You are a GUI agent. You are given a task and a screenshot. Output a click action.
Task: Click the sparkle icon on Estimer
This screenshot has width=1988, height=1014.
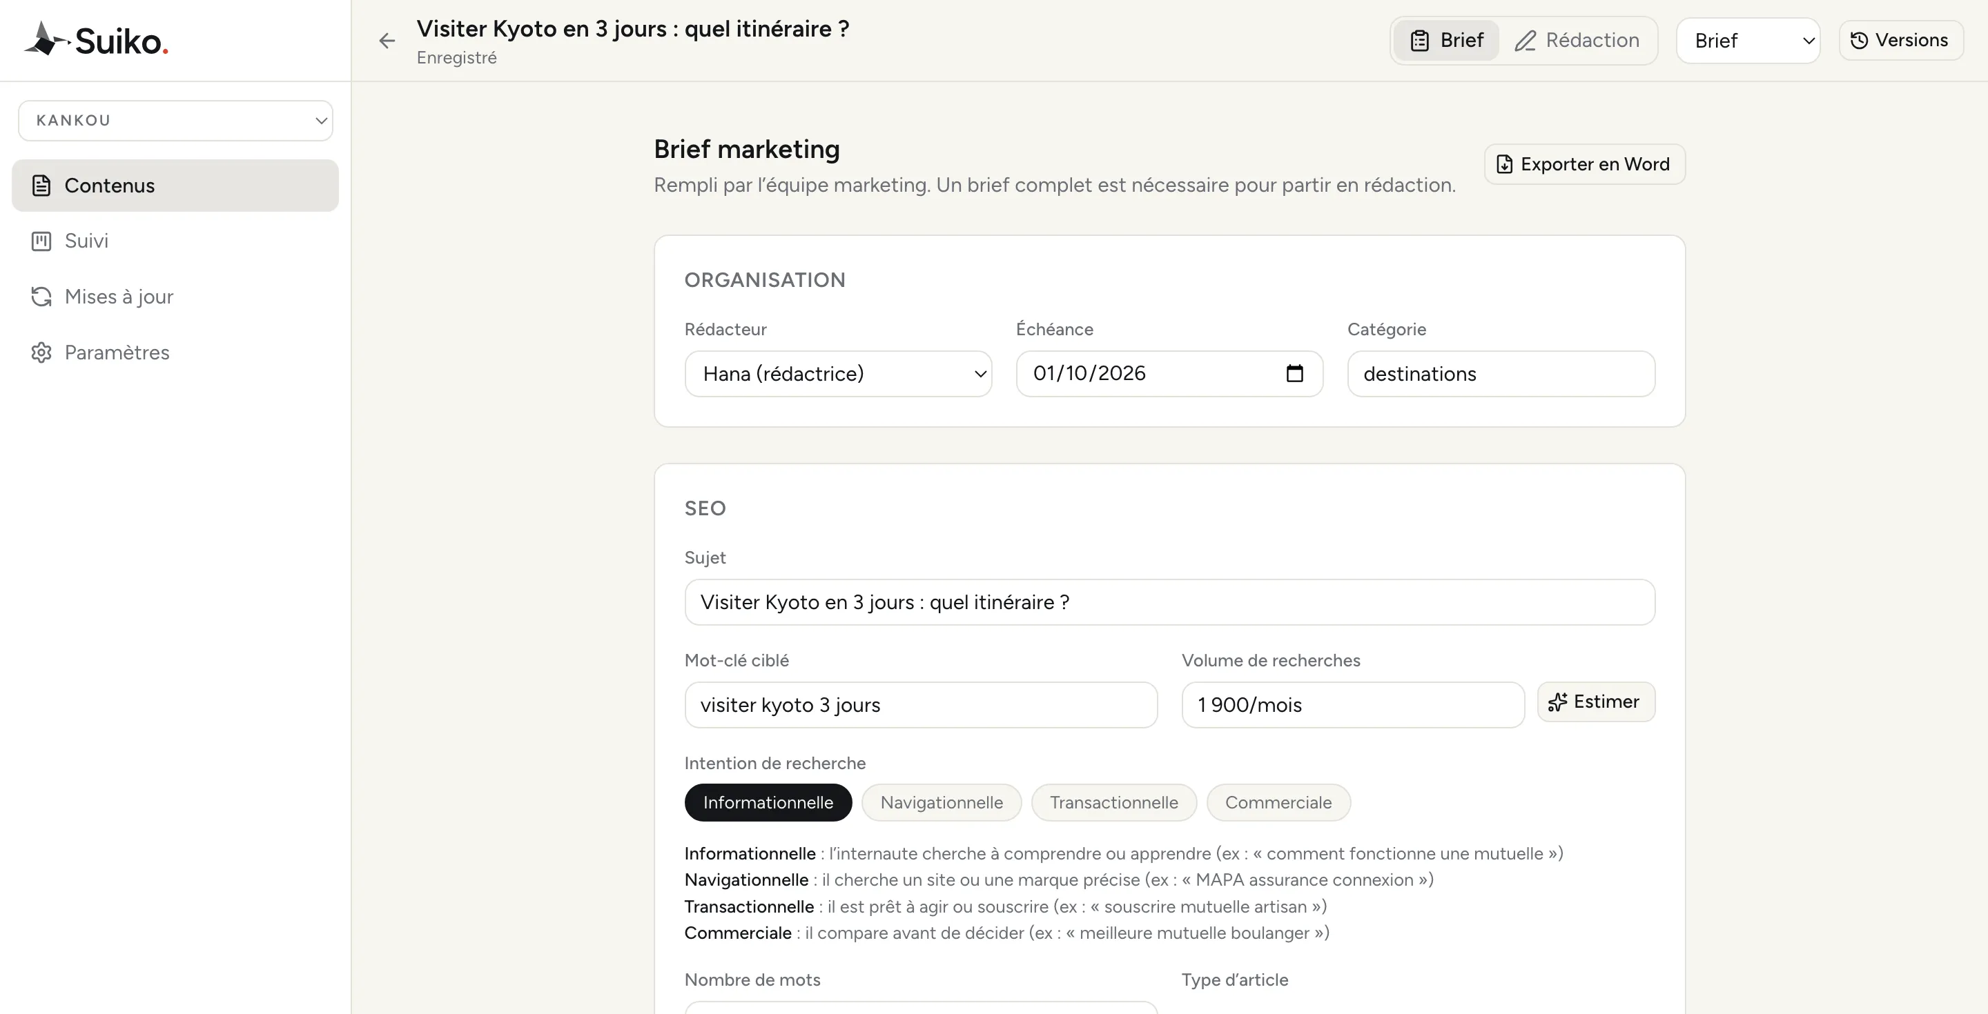point(1557,702)
